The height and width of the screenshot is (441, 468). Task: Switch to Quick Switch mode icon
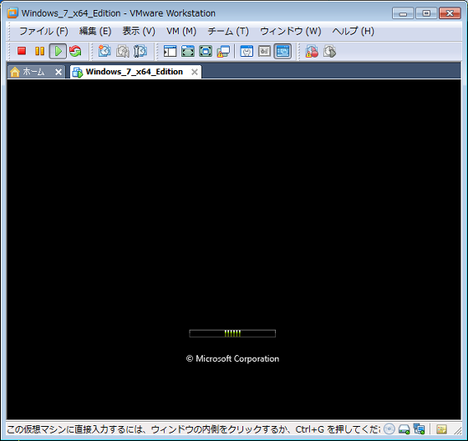[206, 51]
